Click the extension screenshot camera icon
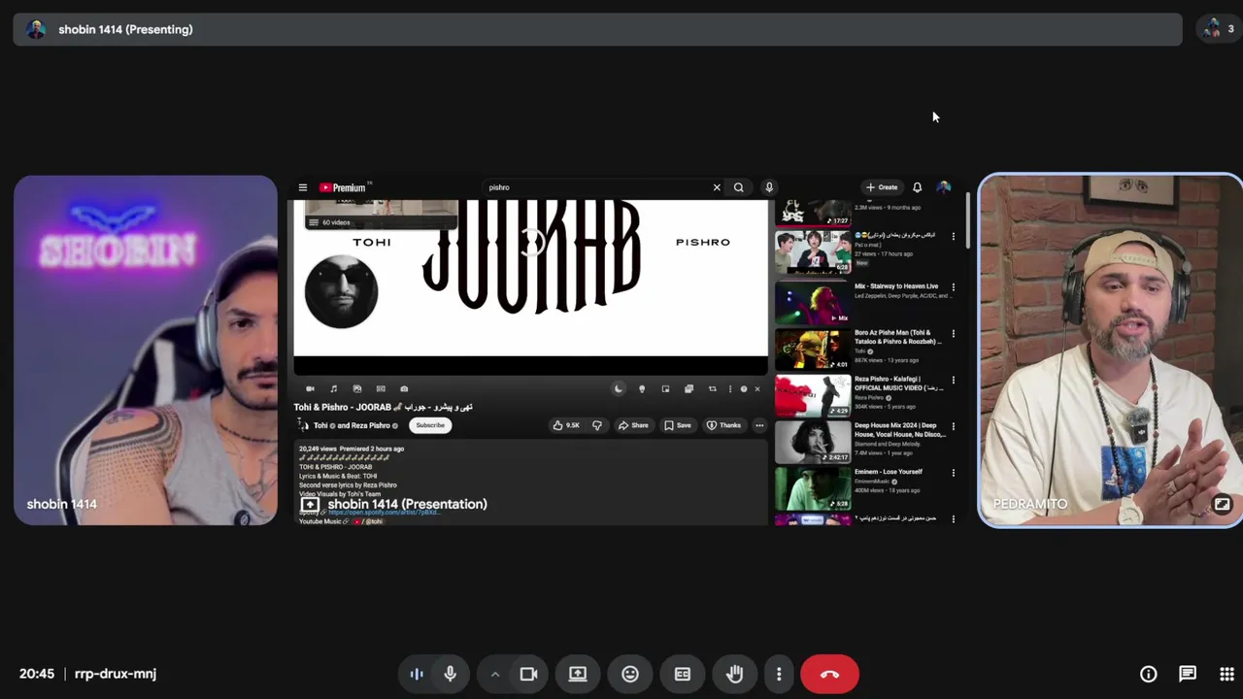The image size is (1243, 699). pyautogui.click(x=404, y=389)
